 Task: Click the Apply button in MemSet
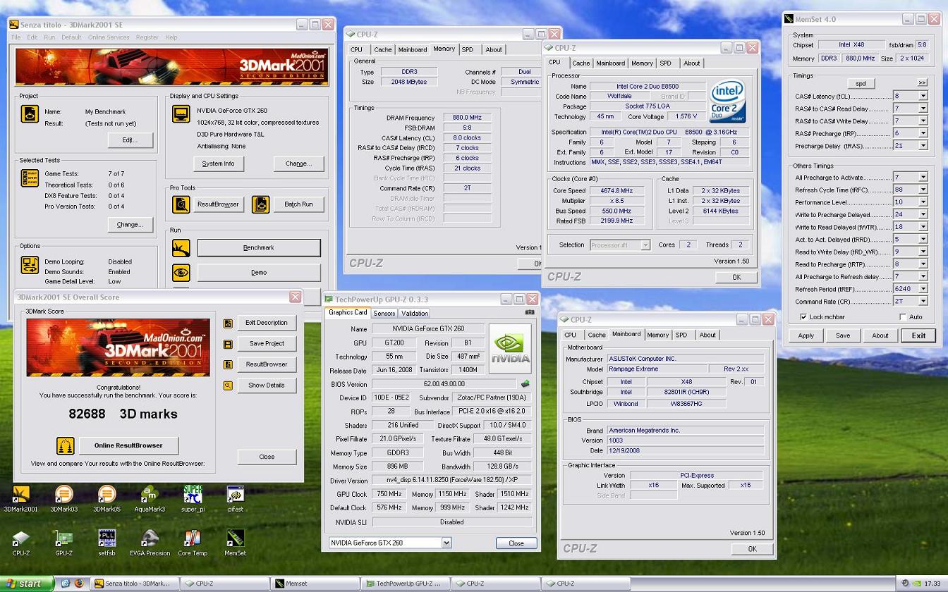(x=806, y=335)
